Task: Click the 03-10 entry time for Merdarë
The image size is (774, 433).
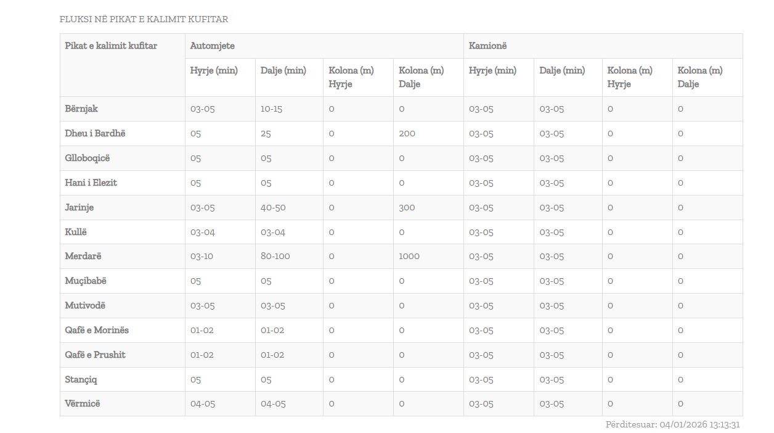Action: [202, 256]
